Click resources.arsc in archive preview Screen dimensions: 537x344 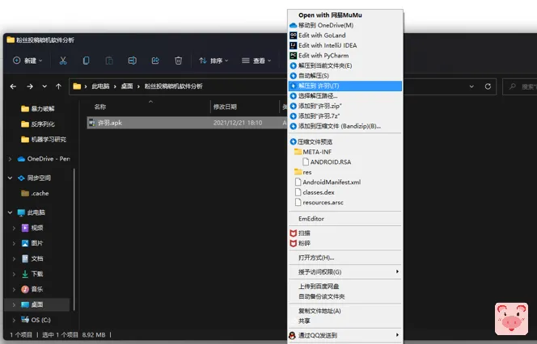pos(319,203)
